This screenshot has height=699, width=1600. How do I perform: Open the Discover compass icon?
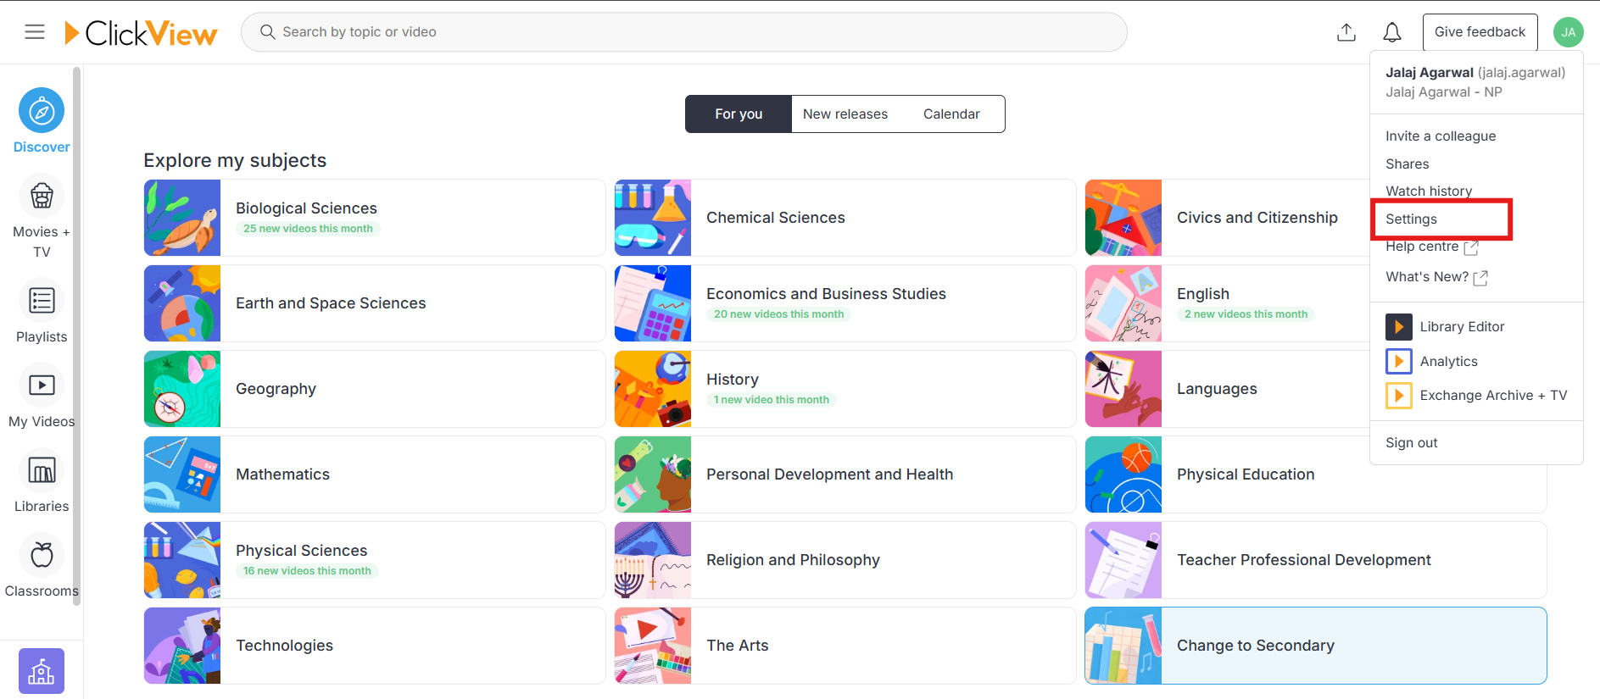click(42, 110)
